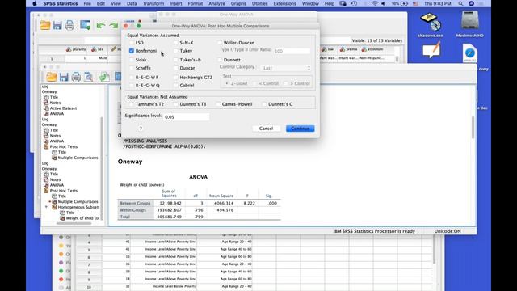517x291 pixels.
Task: Redo arrow icon in Data Editor toolbar
Action: pyautogui.click(x=114, y=26)
